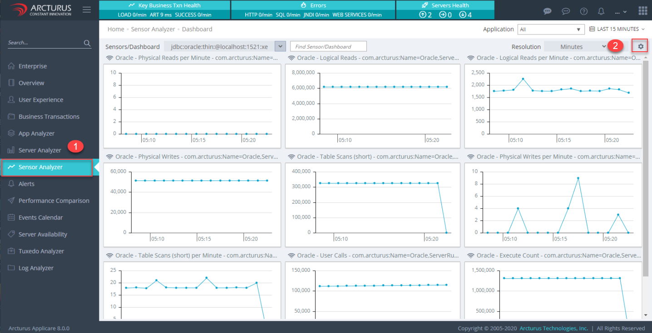Click the help question mark icon
This screenshot has height=333, width=652.
[584, 11]
